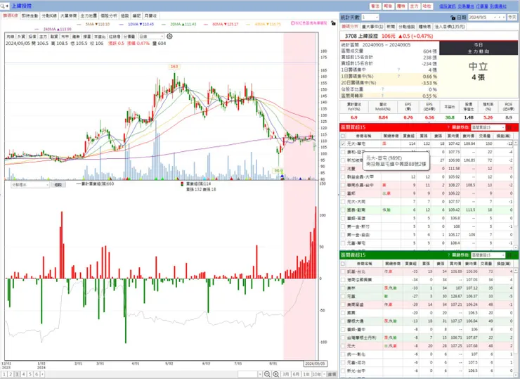Switch to the 即時走勢 tab
Screen dimensions: 520x379
coord(30,15)
